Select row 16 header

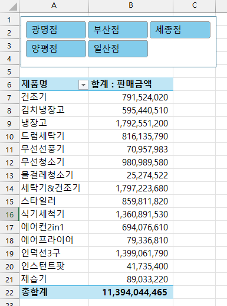(x=9, y=214)
